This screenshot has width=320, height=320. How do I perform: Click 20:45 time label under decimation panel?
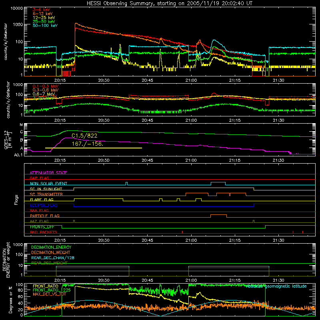[147, 280]
